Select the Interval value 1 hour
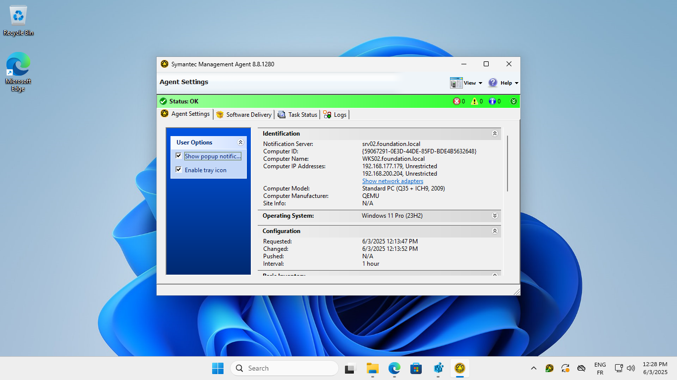Viewport: 677px width, 380px height. point(371,264)
